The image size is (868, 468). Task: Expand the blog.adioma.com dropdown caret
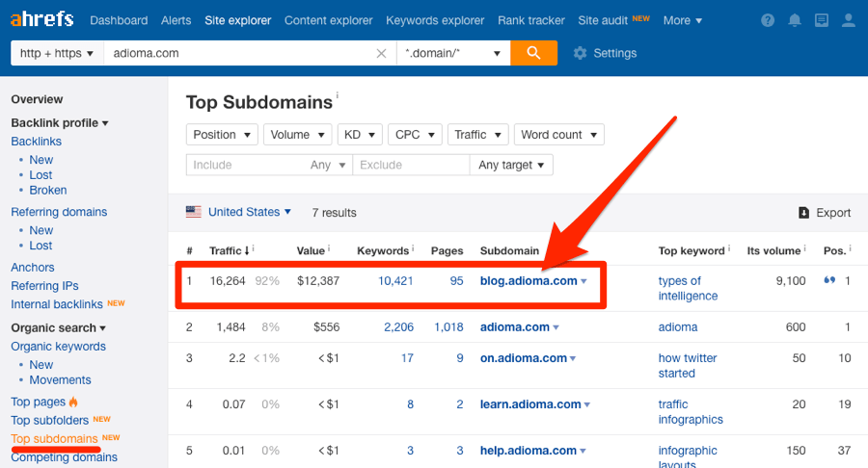(x=583, y=281)
